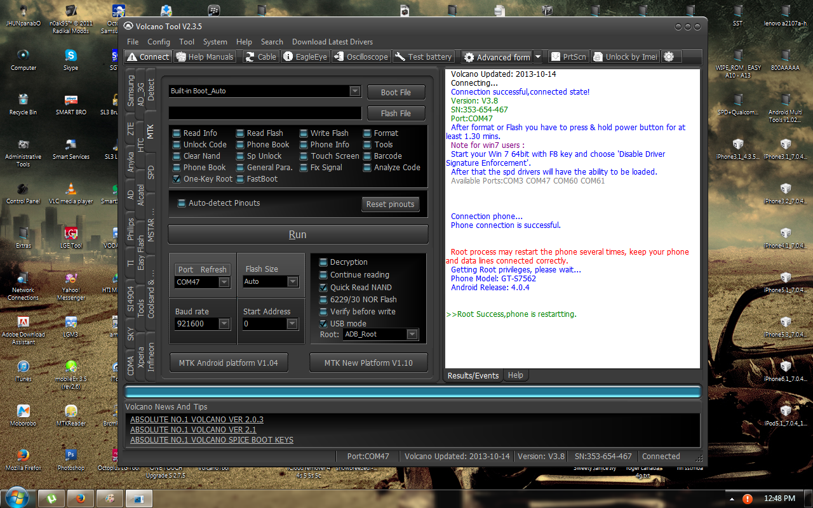
Task: Open the Moborobo desktop icon
Action: (x=24, y=414)
